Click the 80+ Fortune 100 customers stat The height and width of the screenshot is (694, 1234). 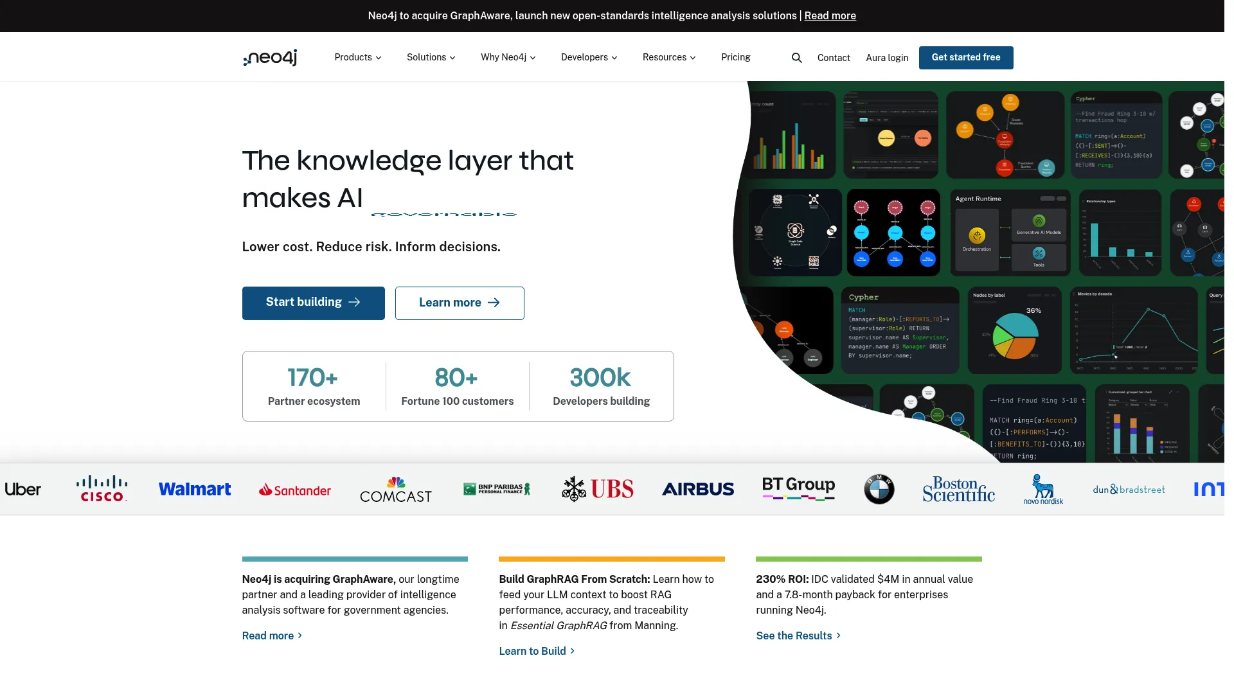click(x=458, y=386)
